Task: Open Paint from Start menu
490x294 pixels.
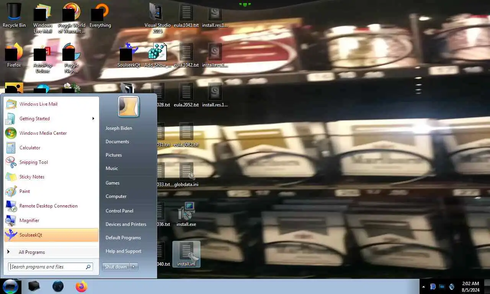Action: click(x=51, y=191)
